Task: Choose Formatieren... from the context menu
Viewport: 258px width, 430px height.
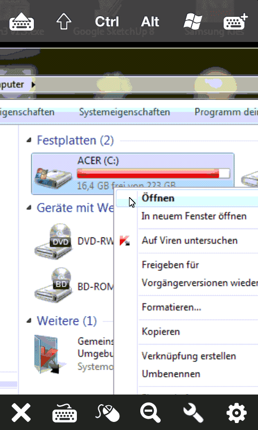Action: click(171, 307)
